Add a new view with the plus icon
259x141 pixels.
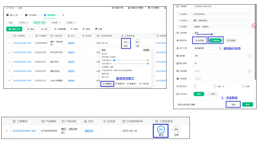[x=63, y=15]
